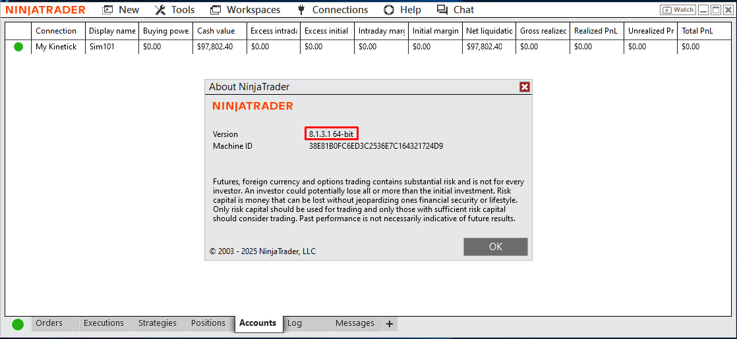Image resolution: width=737 pixels, height=339 pixels.
Task: Open the Connections menu
Action: (332, 10)
